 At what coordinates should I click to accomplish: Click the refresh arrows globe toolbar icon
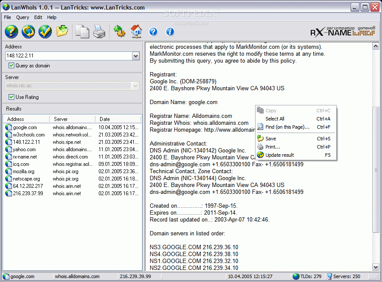(x=28, y=32)
